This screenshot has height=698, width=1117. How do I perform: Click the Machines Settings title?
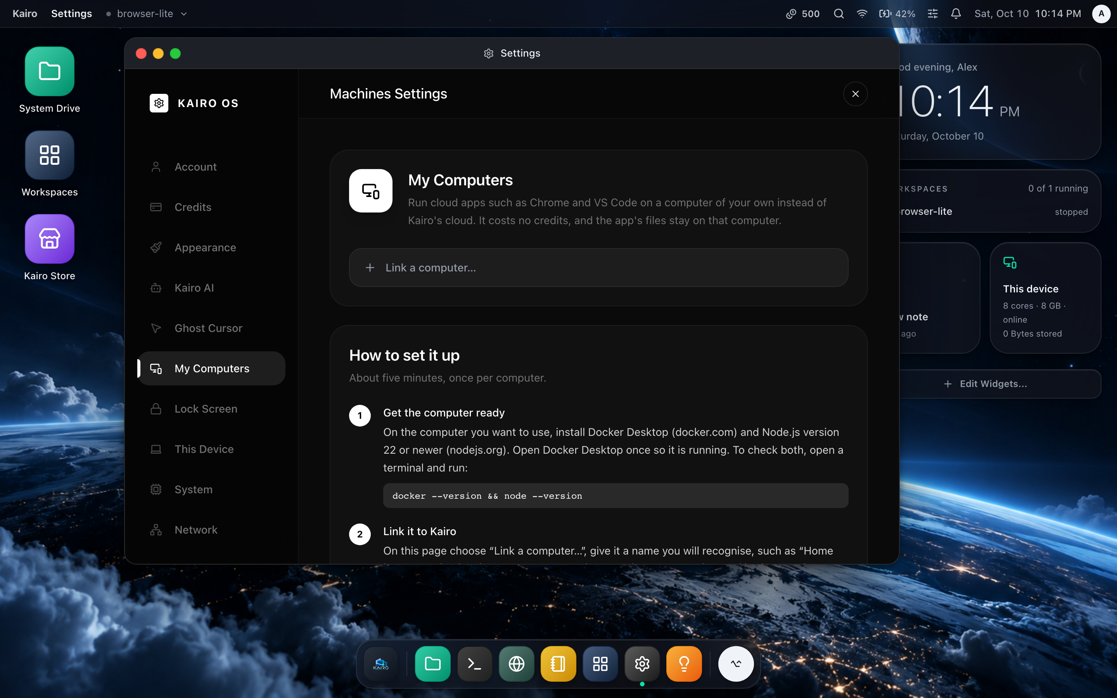point(388,94)
